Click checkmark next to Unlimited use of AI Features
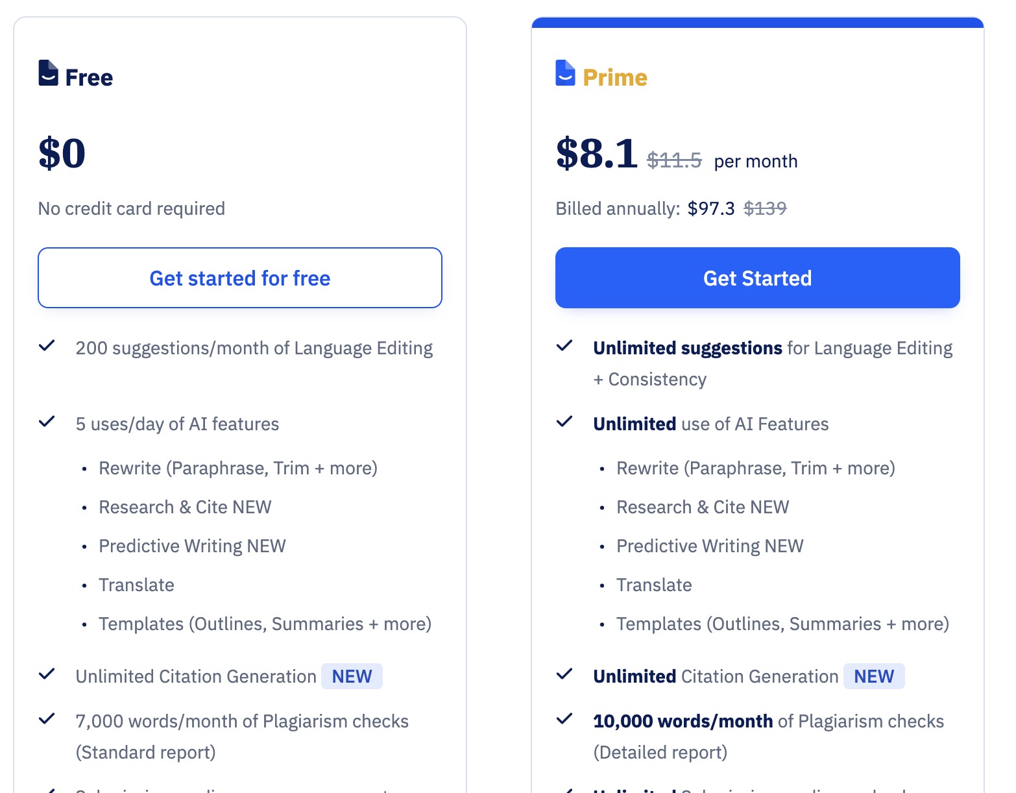 [x=564, y=422]
